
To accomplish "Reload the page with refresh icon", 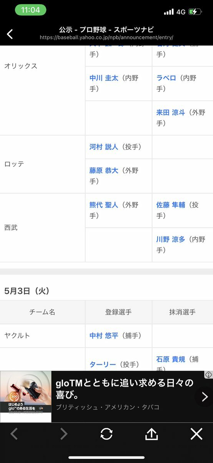I will (x=106, y=434).
